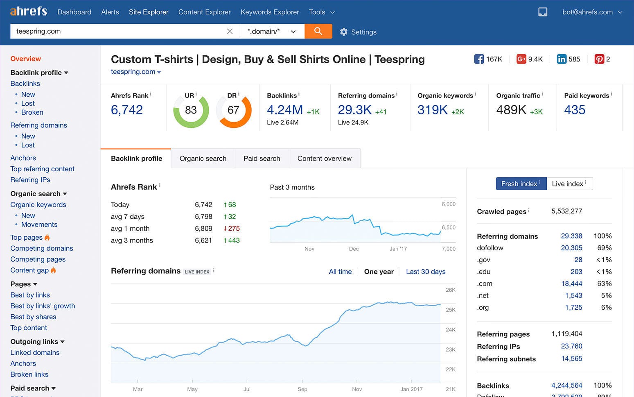This screenshot has width=634, height=397.
Task: Click the Facebook shares icon
Action: point(478,59)
